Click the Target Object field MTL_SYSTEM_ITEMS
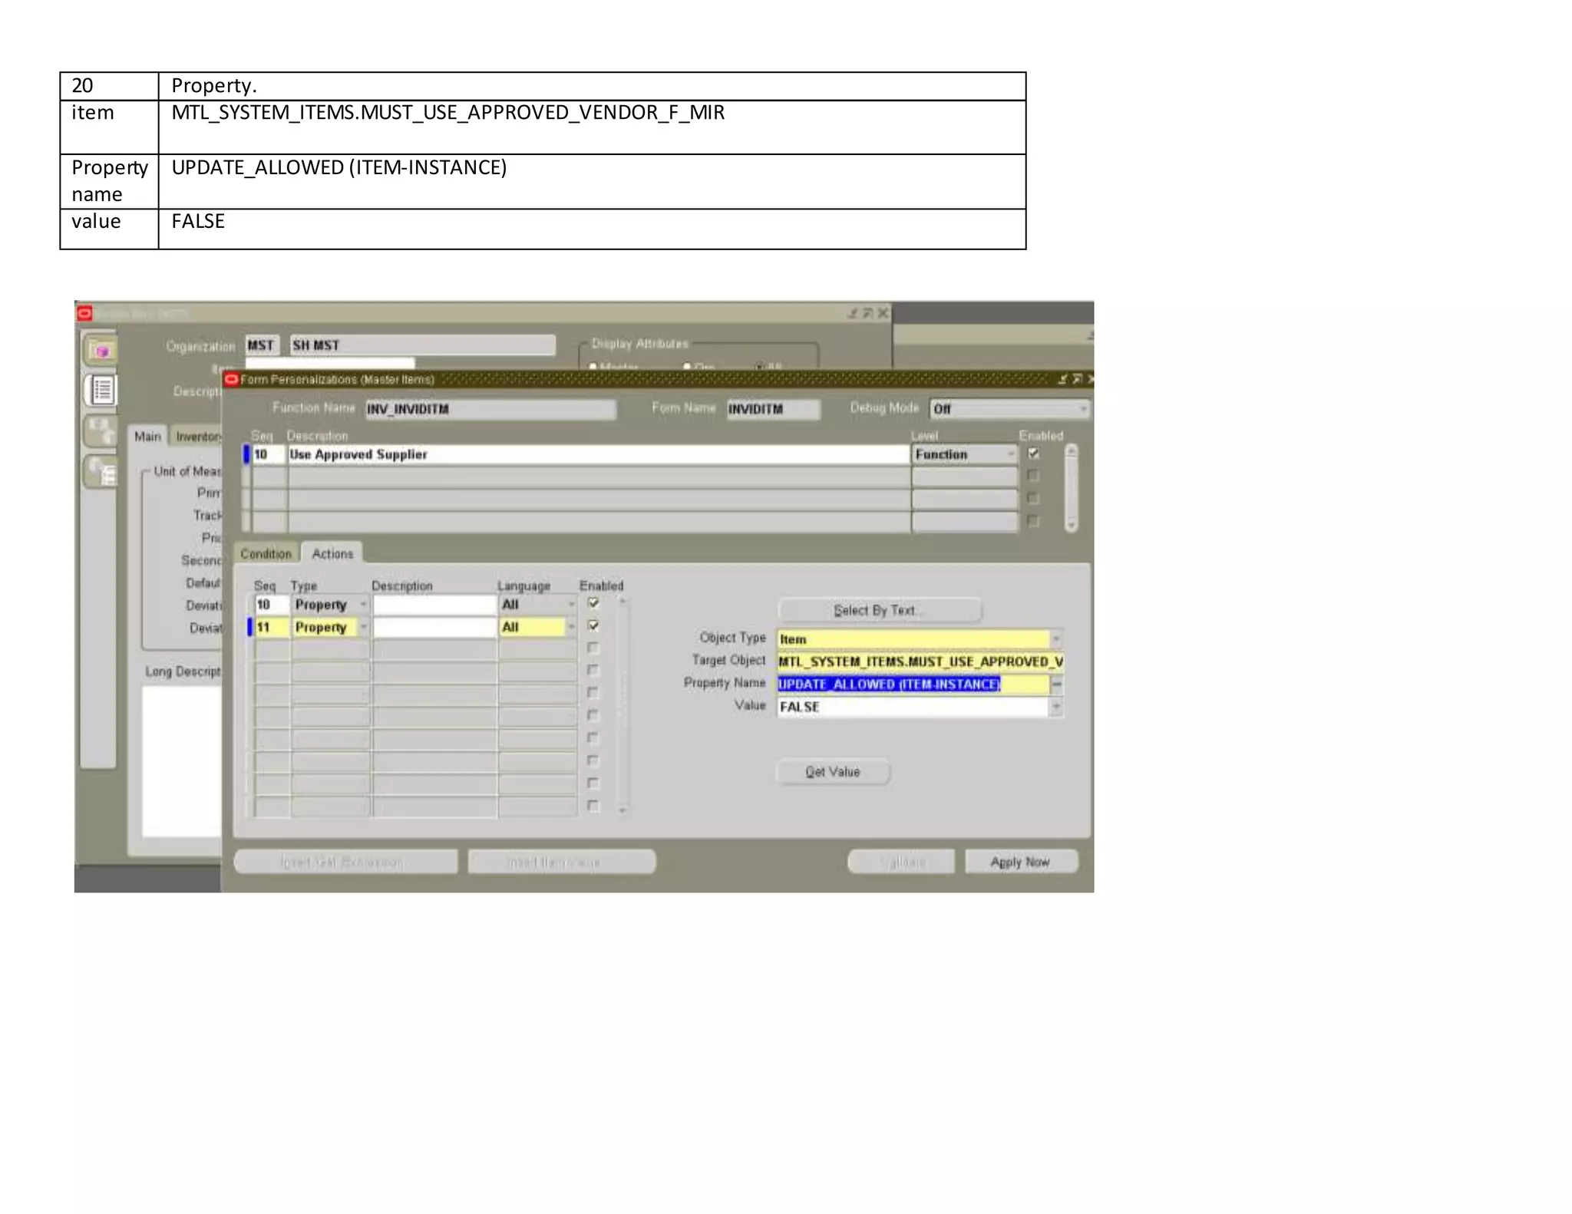This screenshot has height=1214, width=1572. point(920,661)
